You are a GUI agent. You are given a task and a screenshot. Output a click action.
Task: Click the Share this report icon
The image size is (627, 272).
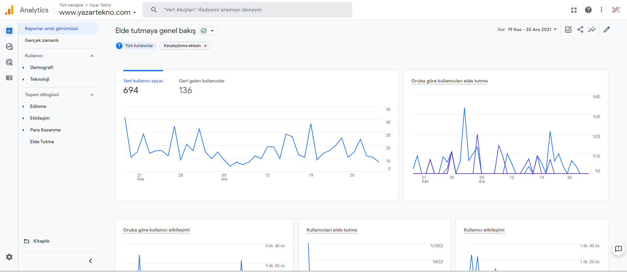point(580,29)
